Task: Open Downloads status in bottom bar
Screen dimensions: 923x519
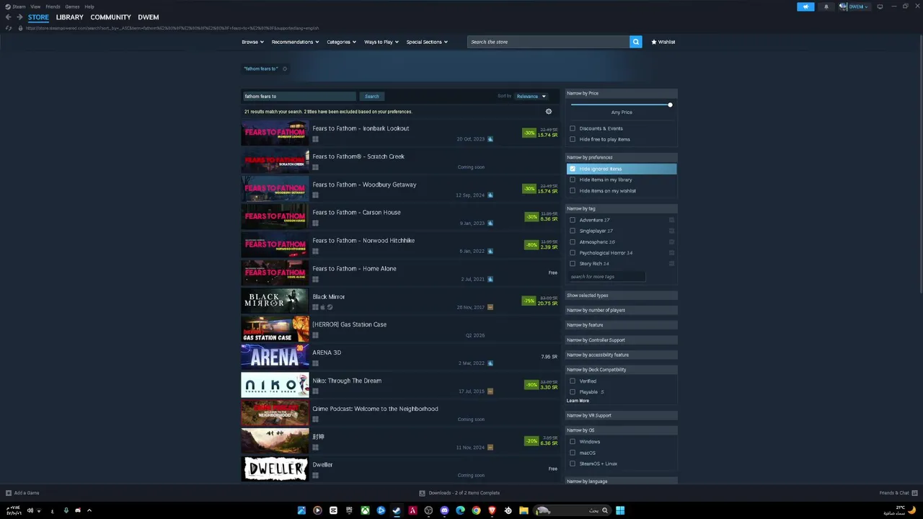Action: click(x=460, y=493)
